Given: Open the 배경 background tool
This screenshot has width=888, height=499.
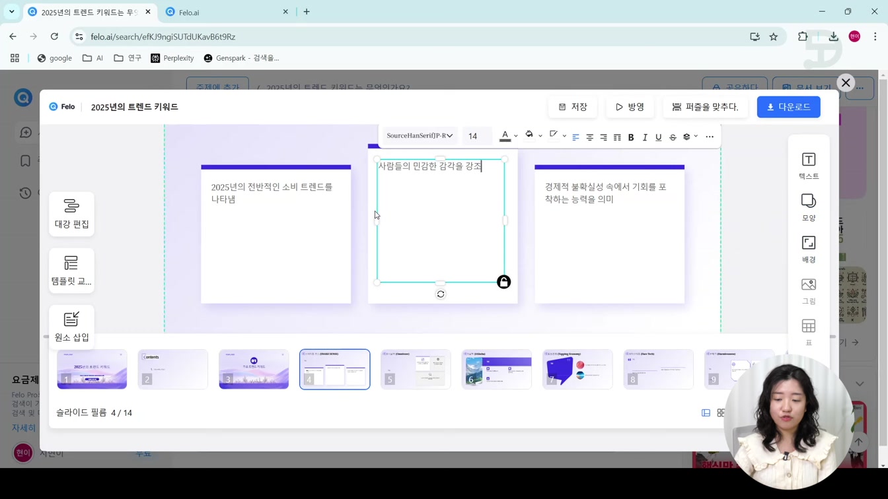Looking at the screenshot, I should click(x=809, y=249).
